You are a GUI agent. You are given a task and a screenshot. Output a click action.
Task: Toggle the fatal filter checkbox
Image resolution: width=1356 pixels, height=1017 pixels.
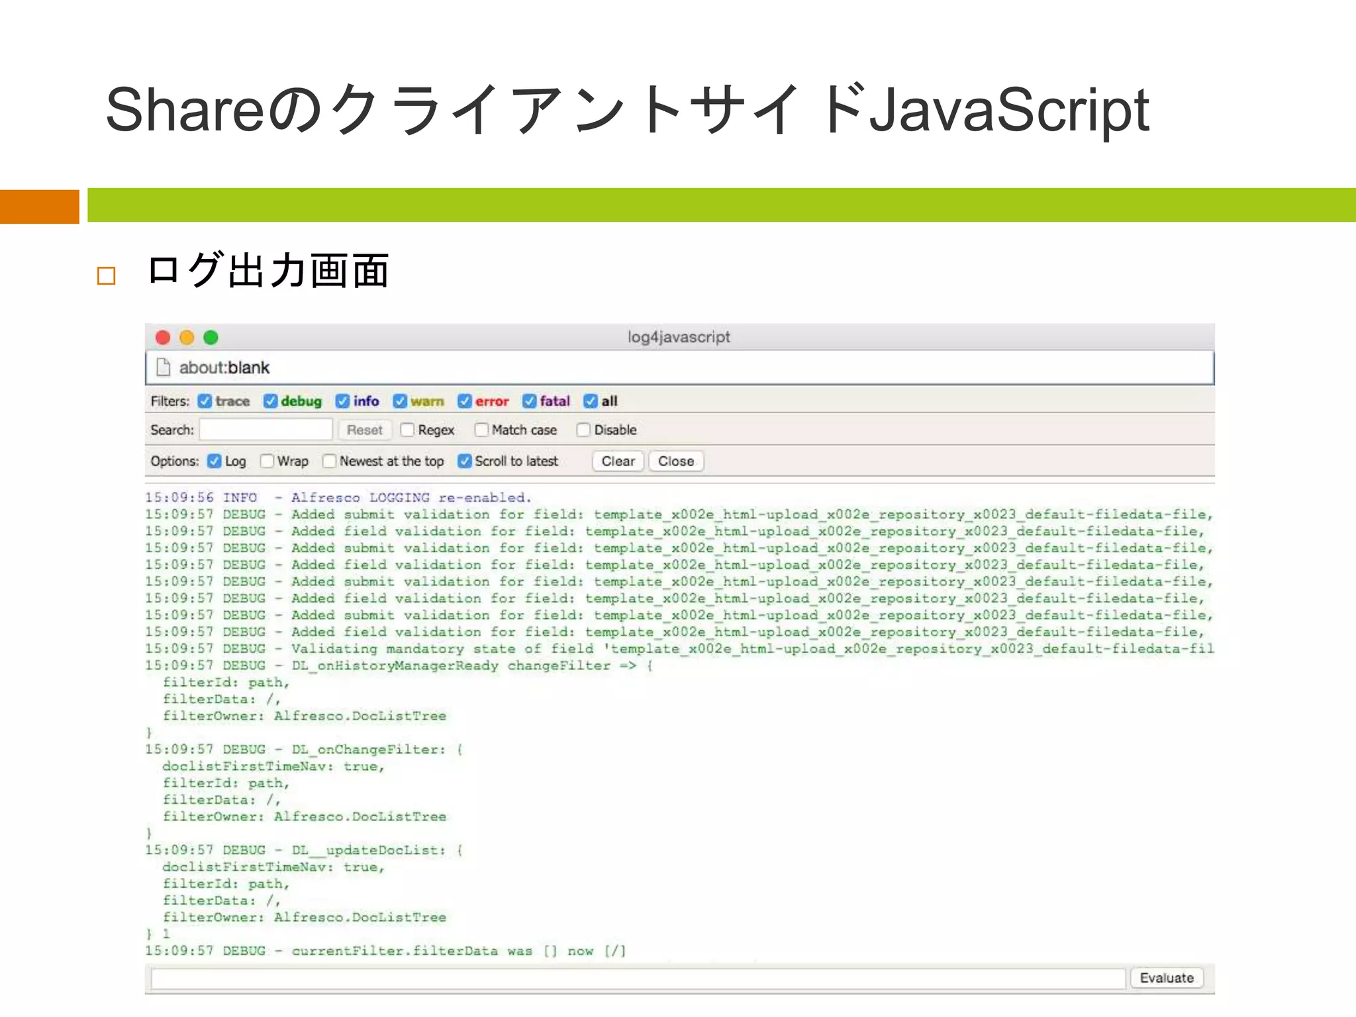(529, 401)
